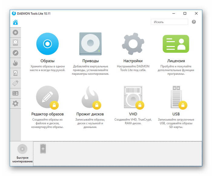Click the Настройки heading text
Screen dimensions: 212x176
tap(133, 61)
